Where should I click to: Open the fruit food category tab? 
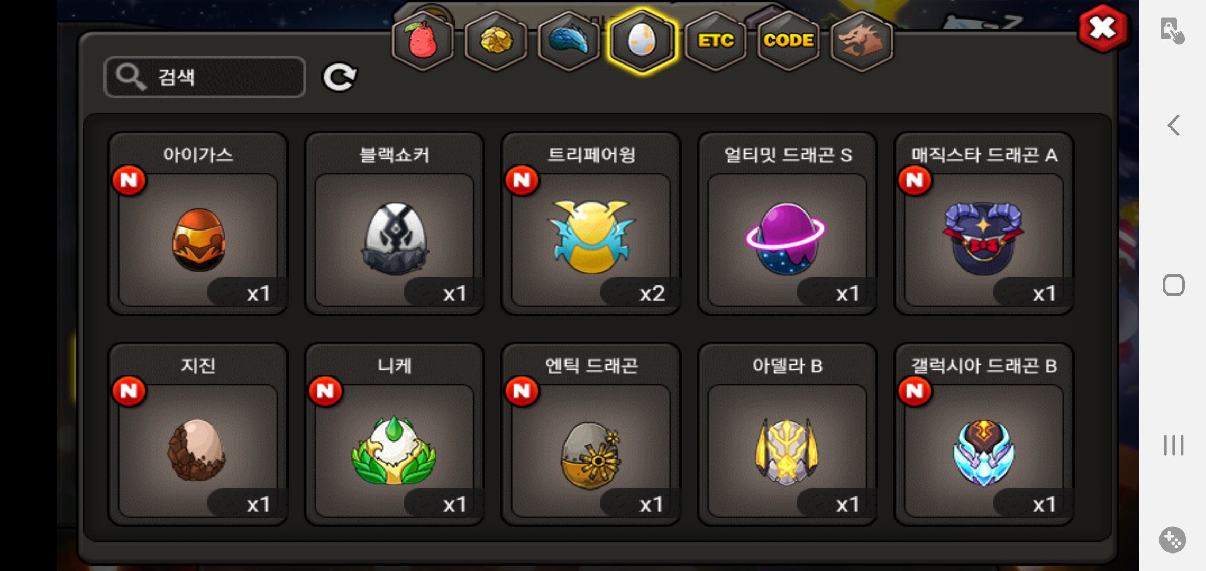pyautogui.click(x=423, y=41)
